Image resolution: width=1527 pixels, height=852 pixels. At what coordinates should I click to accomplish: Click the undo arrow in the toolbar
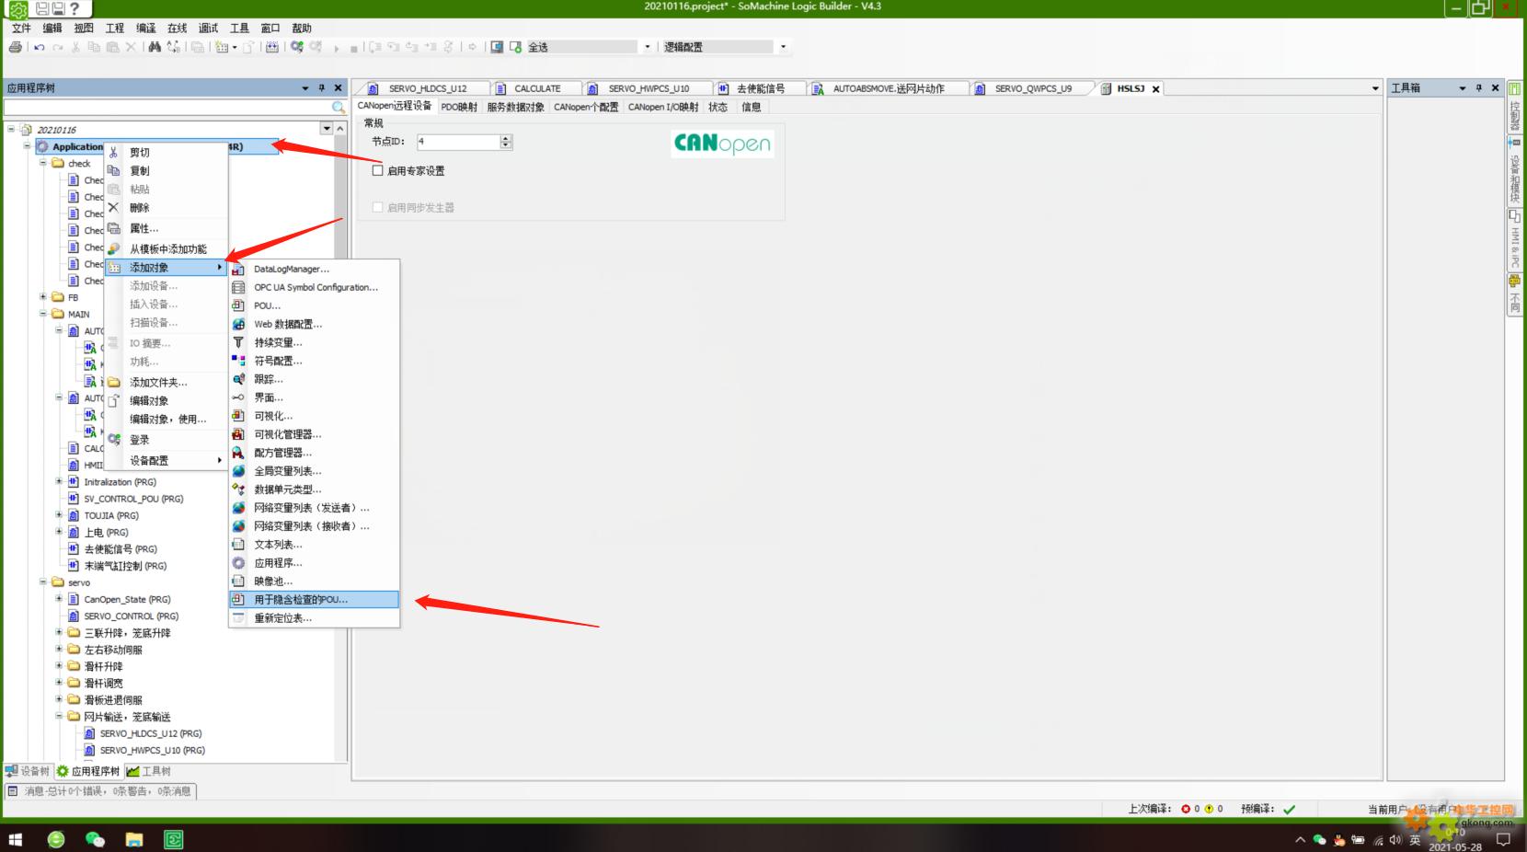pyautogui.click(x=40, y=47)
